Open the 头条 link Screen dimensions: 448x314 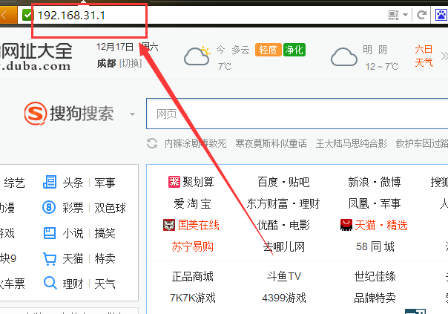73,183
